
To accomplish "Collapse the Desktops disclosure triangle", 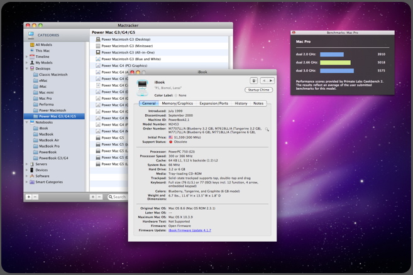I will [x=26, y=68].
